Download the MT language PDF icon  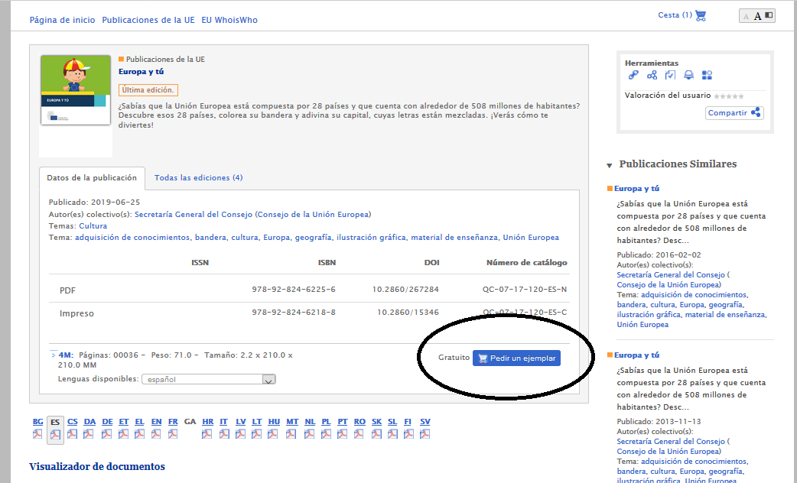291,434
